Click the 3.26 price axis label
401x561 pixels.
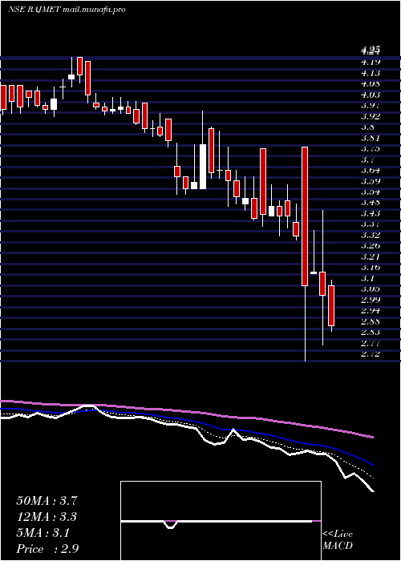[x=371, y=246]
